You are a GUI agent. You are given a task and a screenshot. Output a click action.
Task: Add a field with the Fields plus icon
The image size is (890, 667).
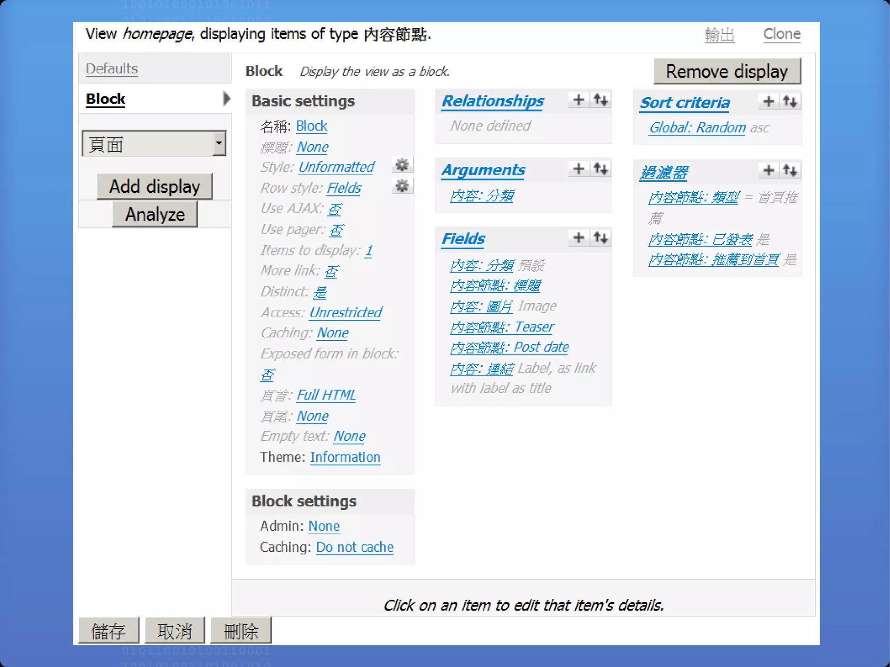(578, 238)
